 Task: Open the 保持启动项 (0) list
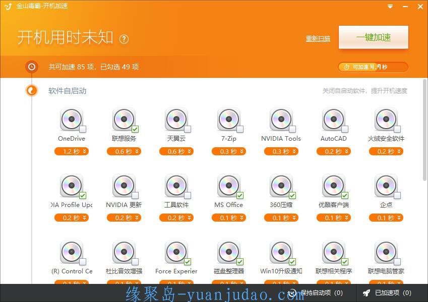316,293
